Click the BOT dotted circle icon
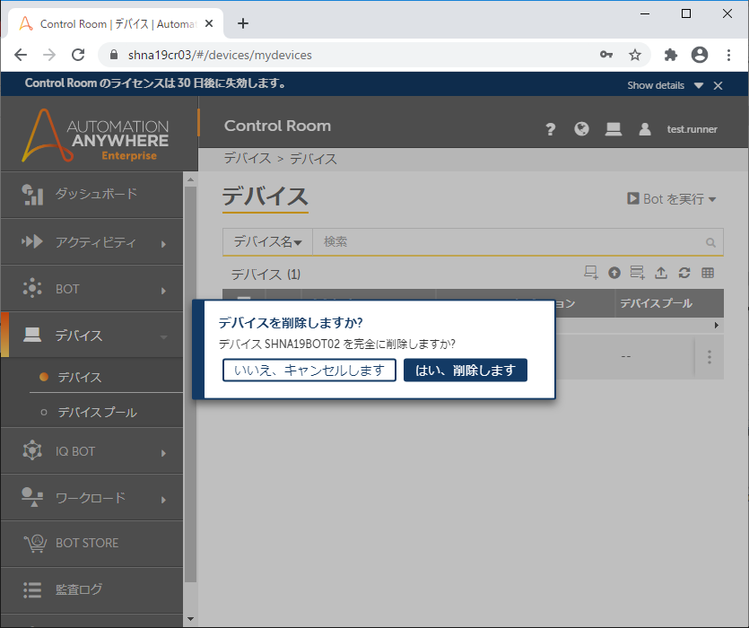749x628 pixels. (x=32, y=288)
